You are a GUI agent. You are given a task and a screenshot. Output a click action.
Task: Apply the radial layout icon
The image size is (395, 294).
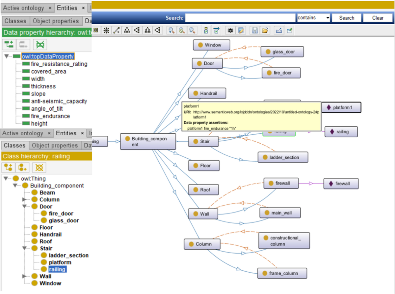pyautogui.click(x=106, y=30)
